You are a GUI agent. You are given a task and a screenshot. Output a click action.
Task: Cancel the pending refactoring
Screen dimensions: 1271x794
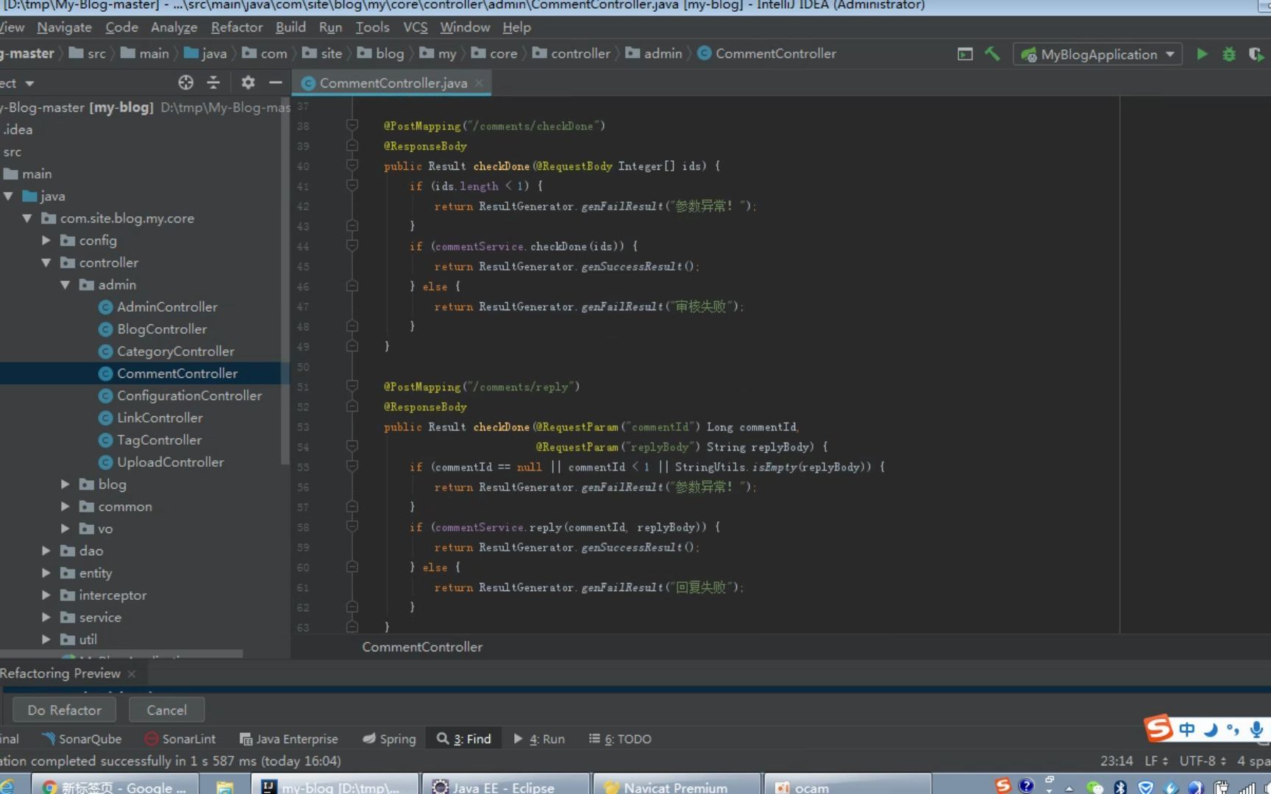tap(166, 709)
